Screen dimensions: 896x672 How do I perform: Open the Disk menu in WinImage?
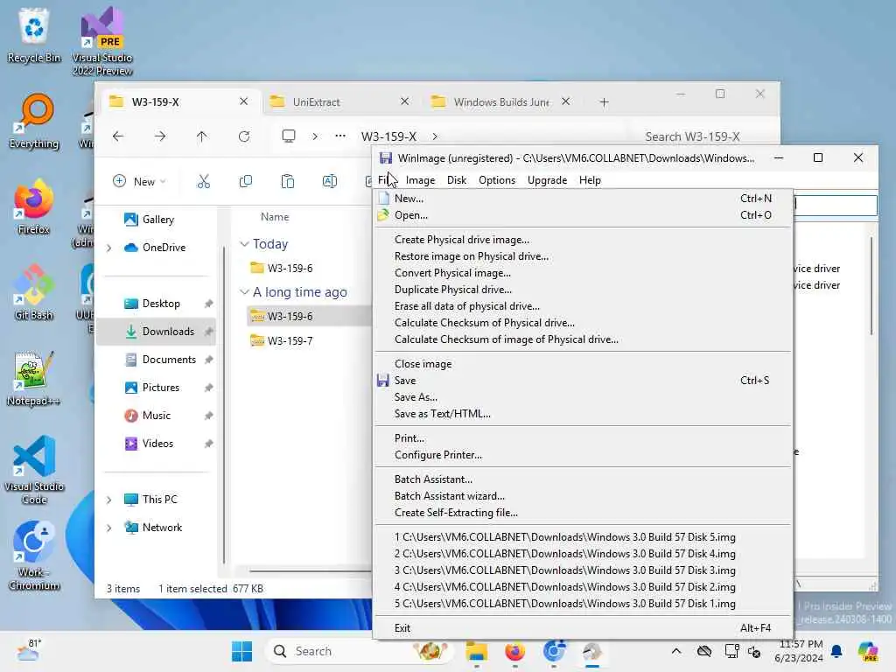(457, 180)
